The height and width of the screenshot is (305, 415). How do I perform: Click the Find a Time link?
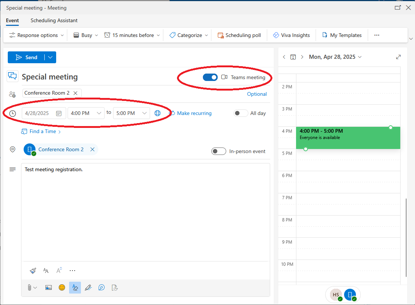point(42,131)
